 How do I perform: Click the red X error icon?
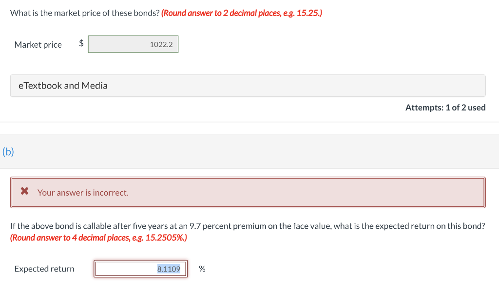click(24, 191)
